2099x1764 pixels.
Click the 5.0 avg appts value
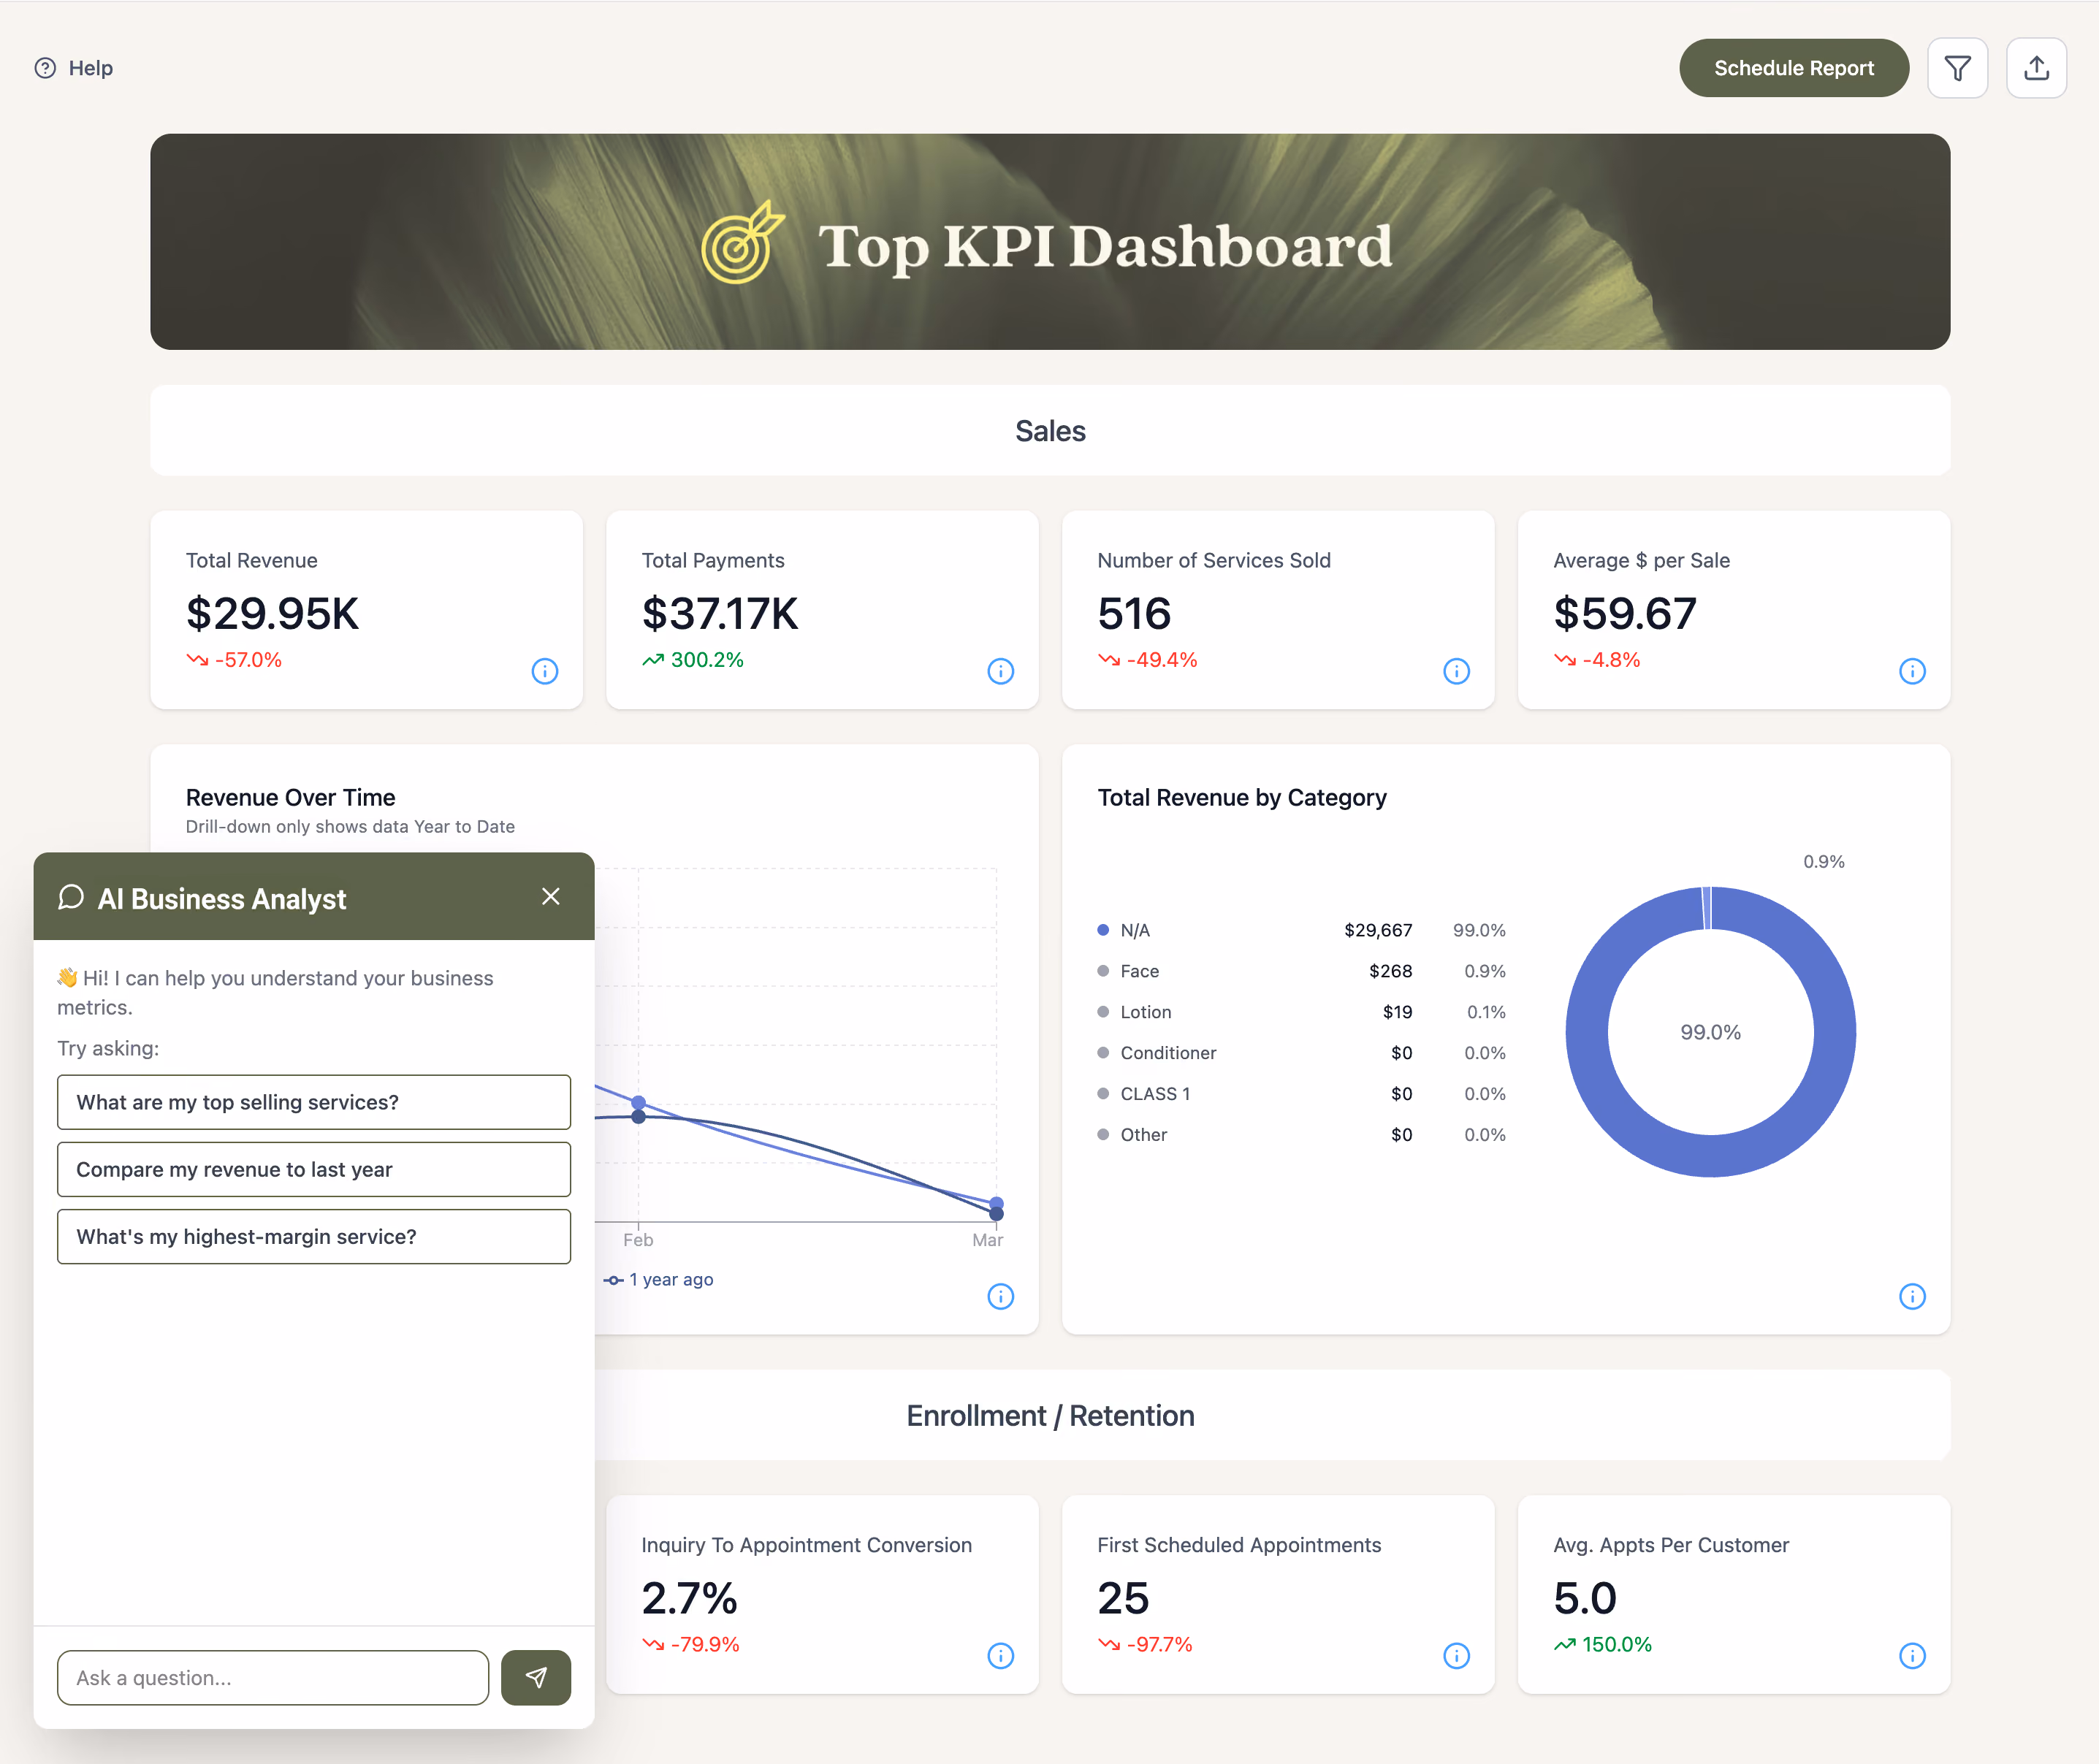[1585, 1598]
